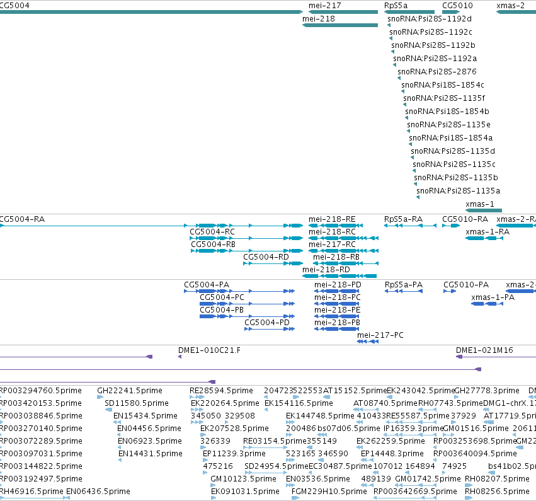Select the mei-218-RC transcript label
Screen dimensions: 536x501
tap(332, 232)
